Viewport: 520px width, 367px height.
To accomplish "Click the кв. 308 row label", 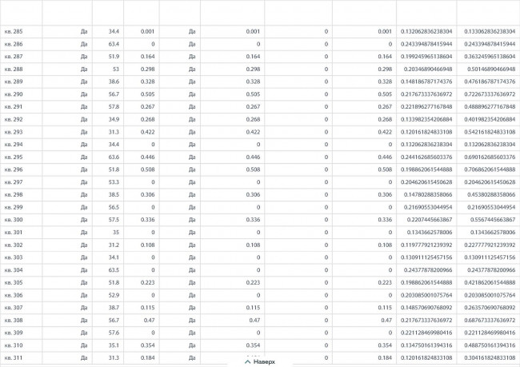I will point(14,321).
